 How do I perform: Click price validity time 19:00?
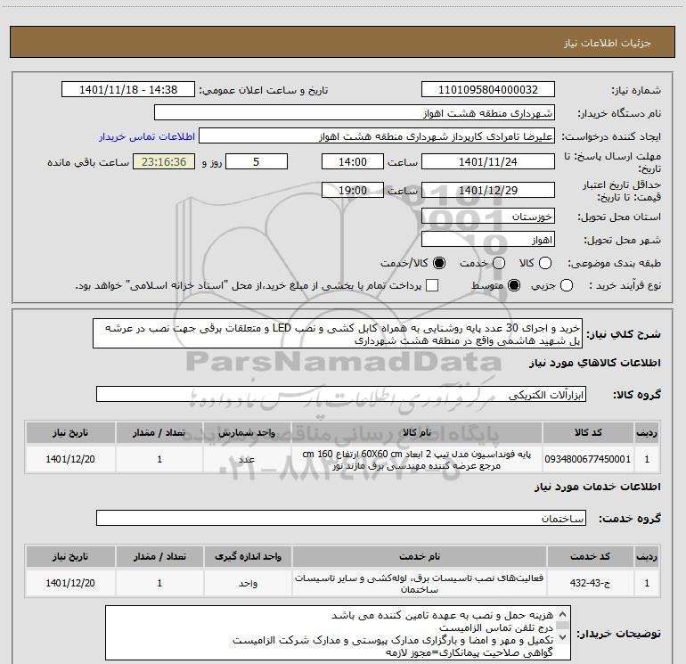[353, 190]
